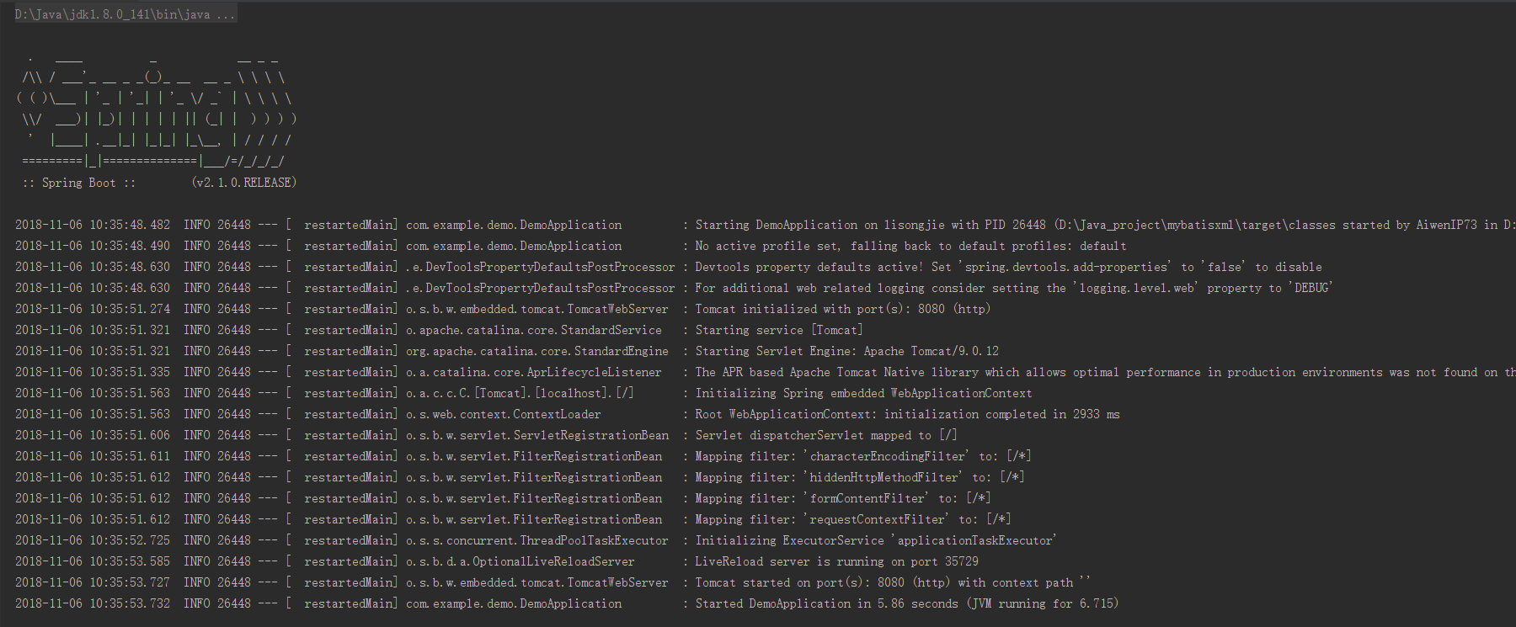Click the folded java command line at top

125,14
